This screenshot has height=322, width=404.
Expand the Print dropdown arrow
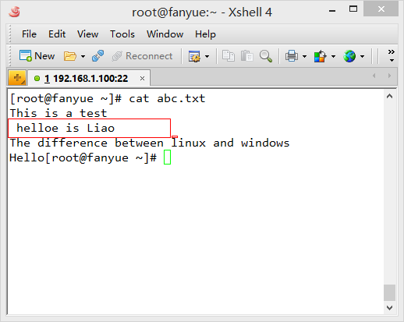[x=304, y=56]
